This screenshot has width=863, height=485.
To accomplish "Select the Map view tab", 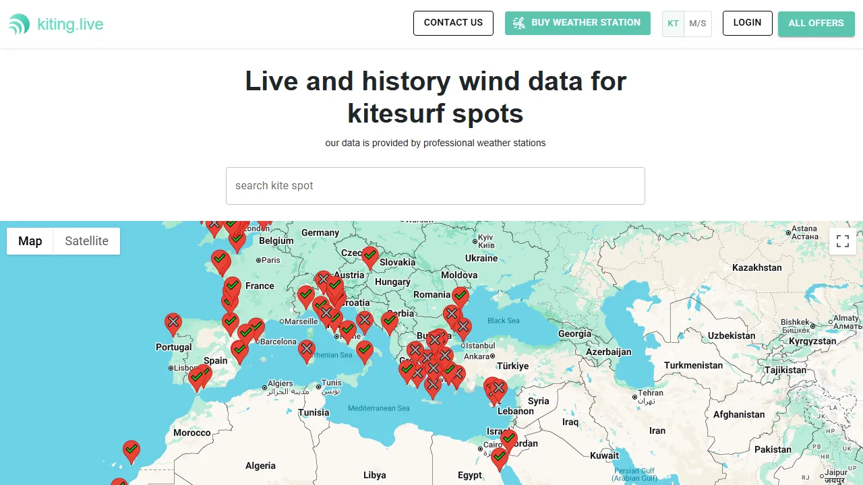I will [30, 240].
